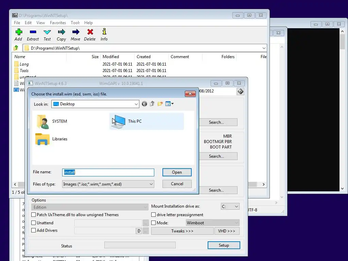Click the Search... button below BOOT PART
Viewport: 348px width, 261px height.
(218, 156)
